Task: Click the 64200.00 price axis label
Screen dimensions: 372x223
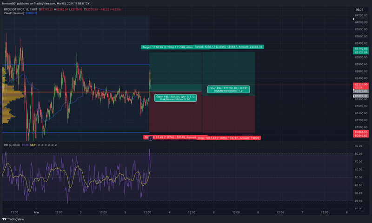Action: [361, 15]
